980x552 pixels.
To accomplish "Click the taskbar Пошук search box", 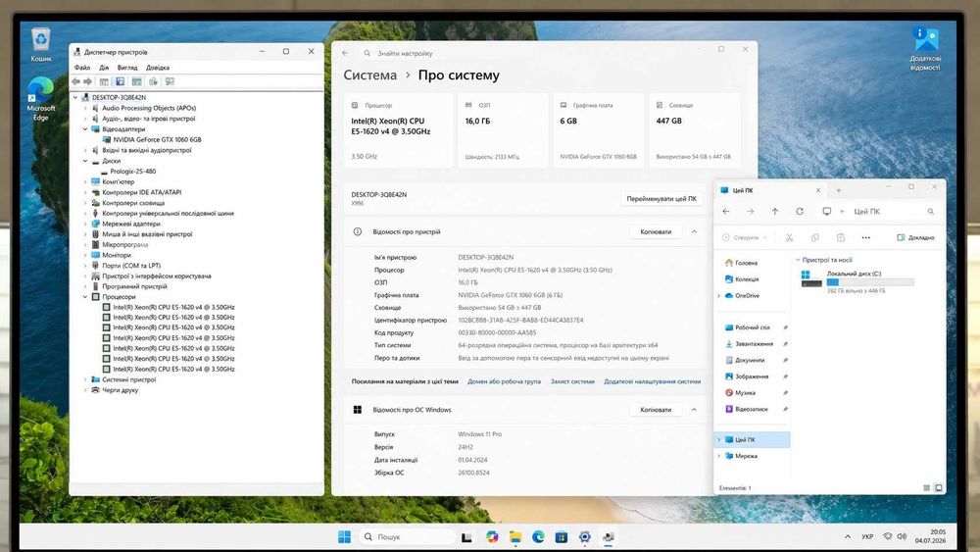I will pos(408,537).
